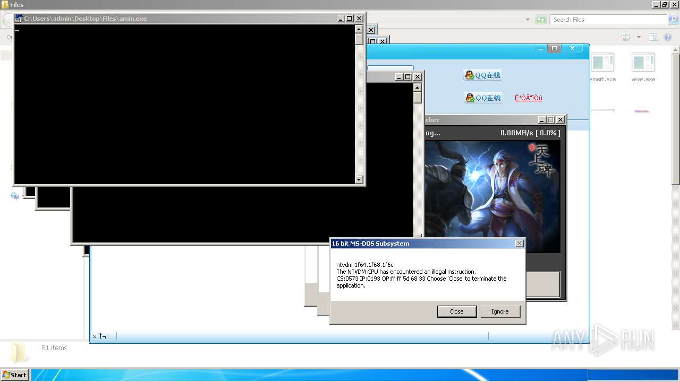Viewport: 680px width, 382px height.
Task: Click the game artwork in the launcher window
Action: pos(492,196)
